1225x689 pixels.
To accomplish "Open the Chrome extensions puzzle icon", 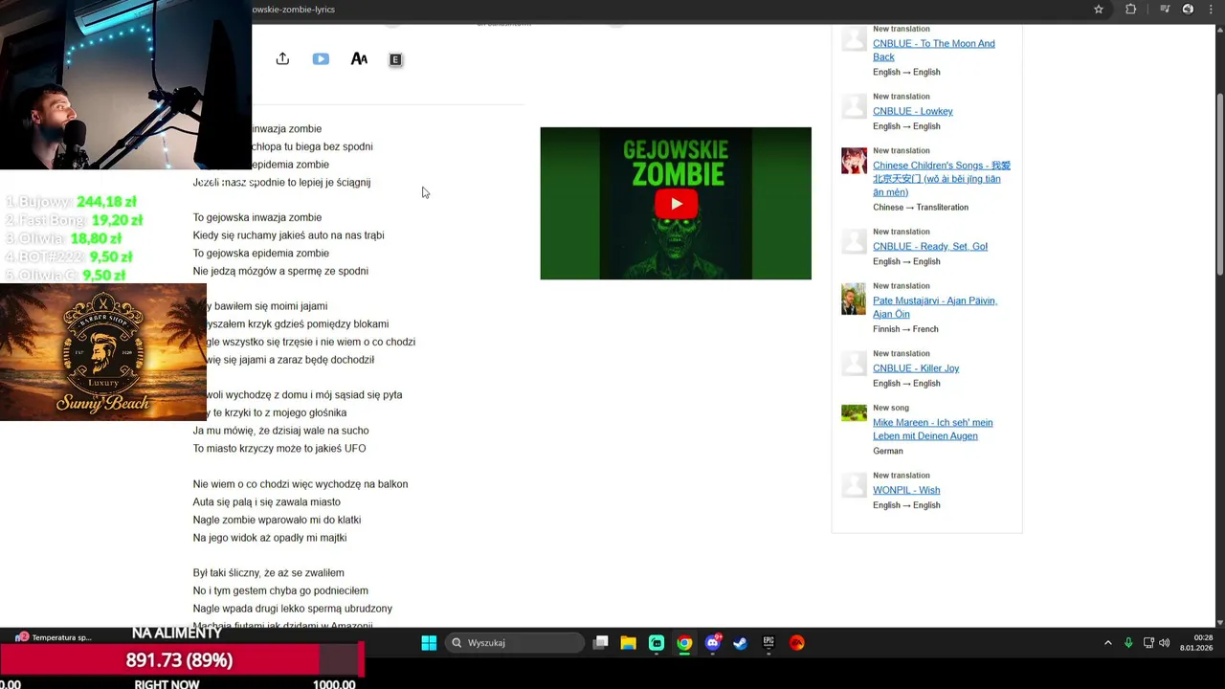I will click(x=1131, y=10).
